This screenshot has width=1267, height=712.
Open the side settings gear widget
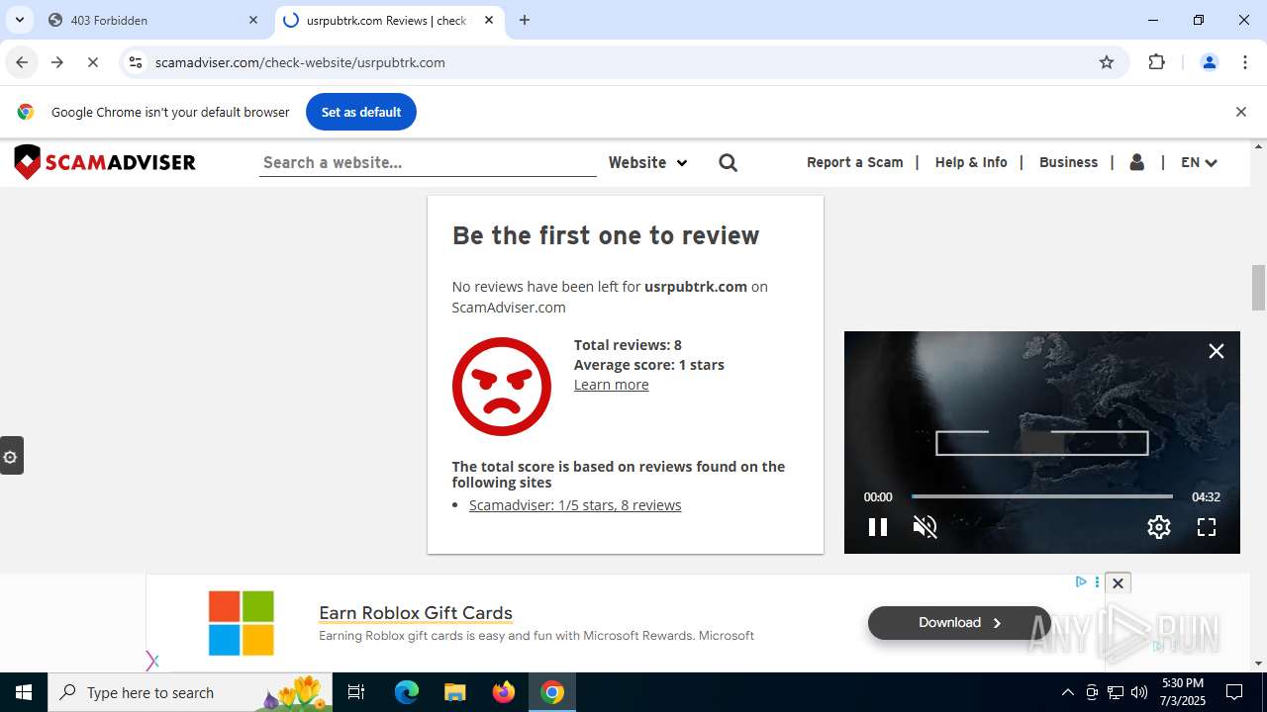coord(11,456)
